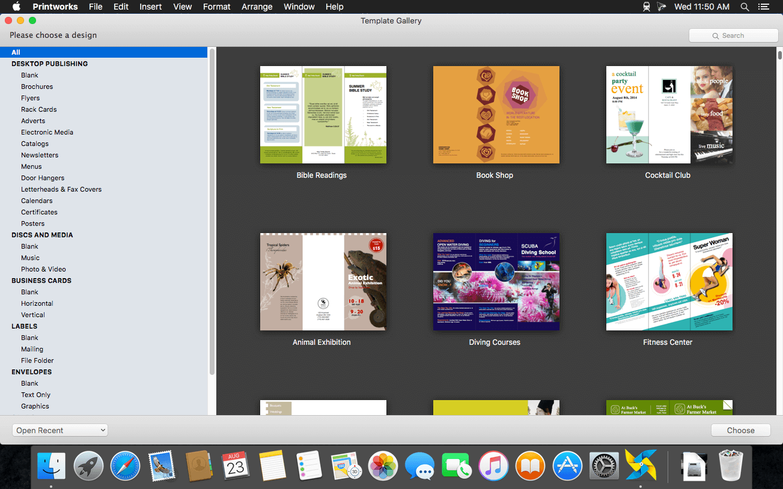Select Newsletters in the sidebar
The image size is (783, 489).
point(40,155)
